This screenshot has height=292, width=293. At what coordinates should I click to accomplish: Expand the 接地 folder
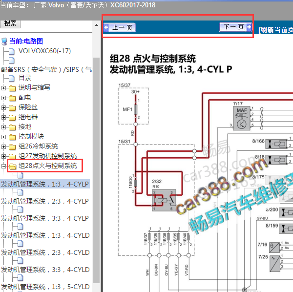click(x=3, y=127)
